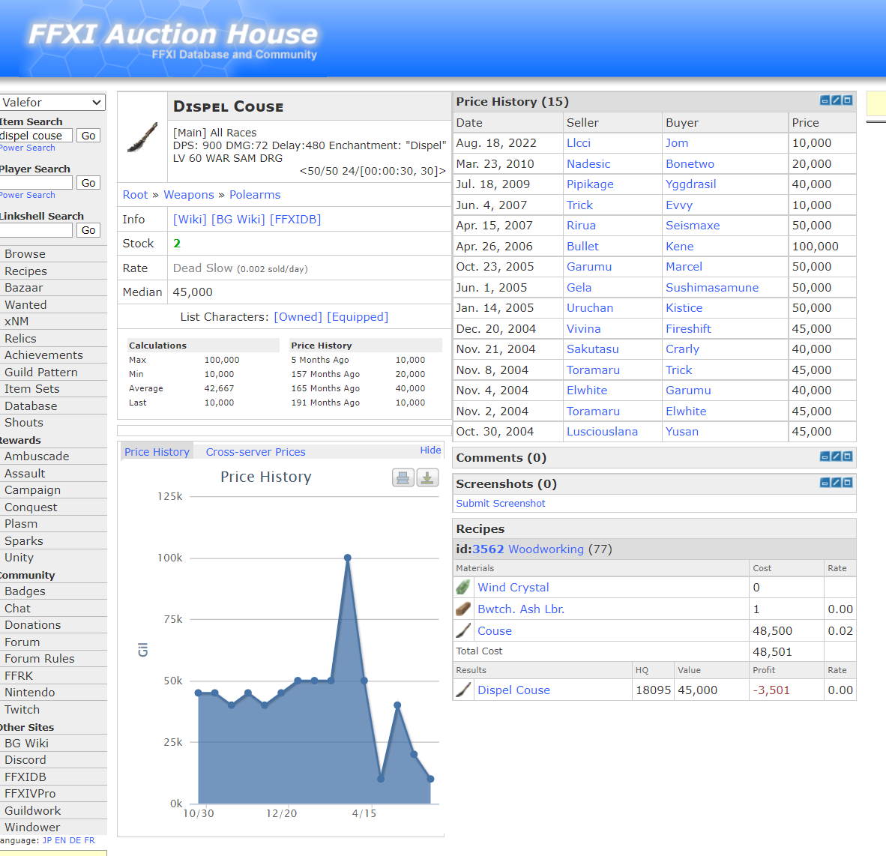Click the Dispel Couse result icon
This screenshot has height=856, width=886.
[462, 690]
